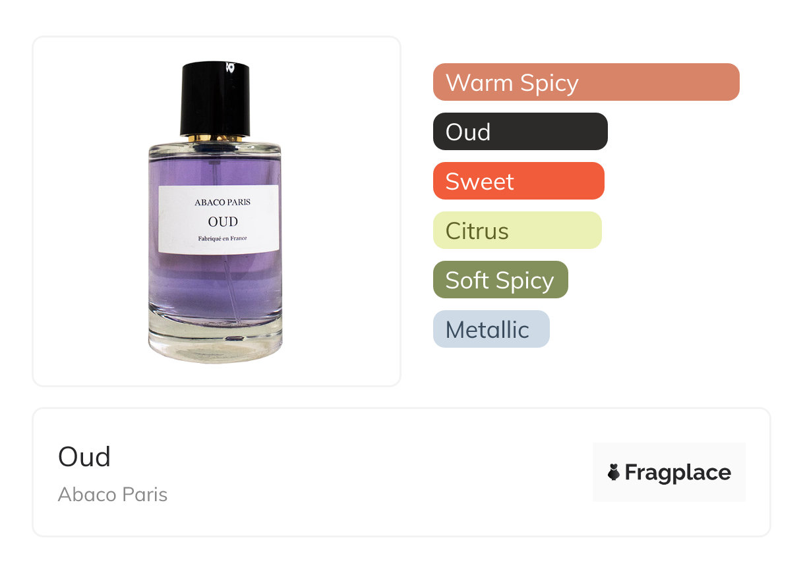Click the Fragplace bottle logo icon
This screenshot has height=569, width=803.
[x=614, y=472]
